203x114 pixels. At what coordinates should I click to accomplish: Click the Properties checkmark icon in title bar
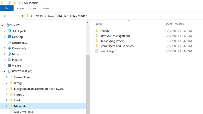9,3
